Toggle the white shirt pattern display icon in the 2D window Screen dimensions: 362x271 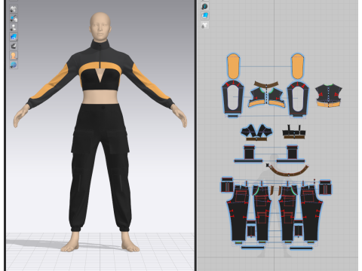point(205,25)
